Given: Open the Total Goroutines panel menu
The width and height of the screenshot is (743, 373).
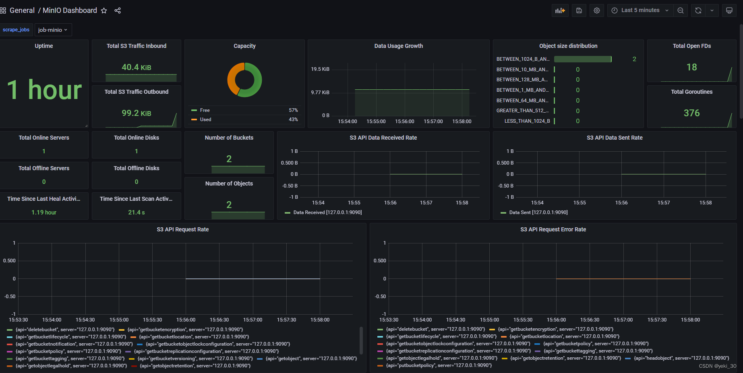Looking at the screenshot, I should point(692,92).
